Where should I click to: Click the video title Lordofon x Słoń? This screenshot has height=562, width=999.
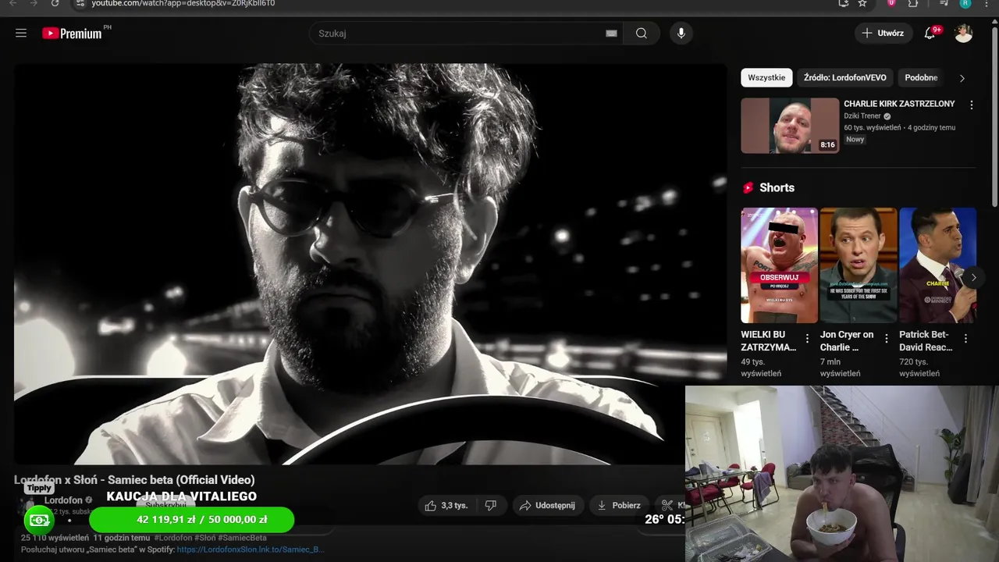coord(134,479)
